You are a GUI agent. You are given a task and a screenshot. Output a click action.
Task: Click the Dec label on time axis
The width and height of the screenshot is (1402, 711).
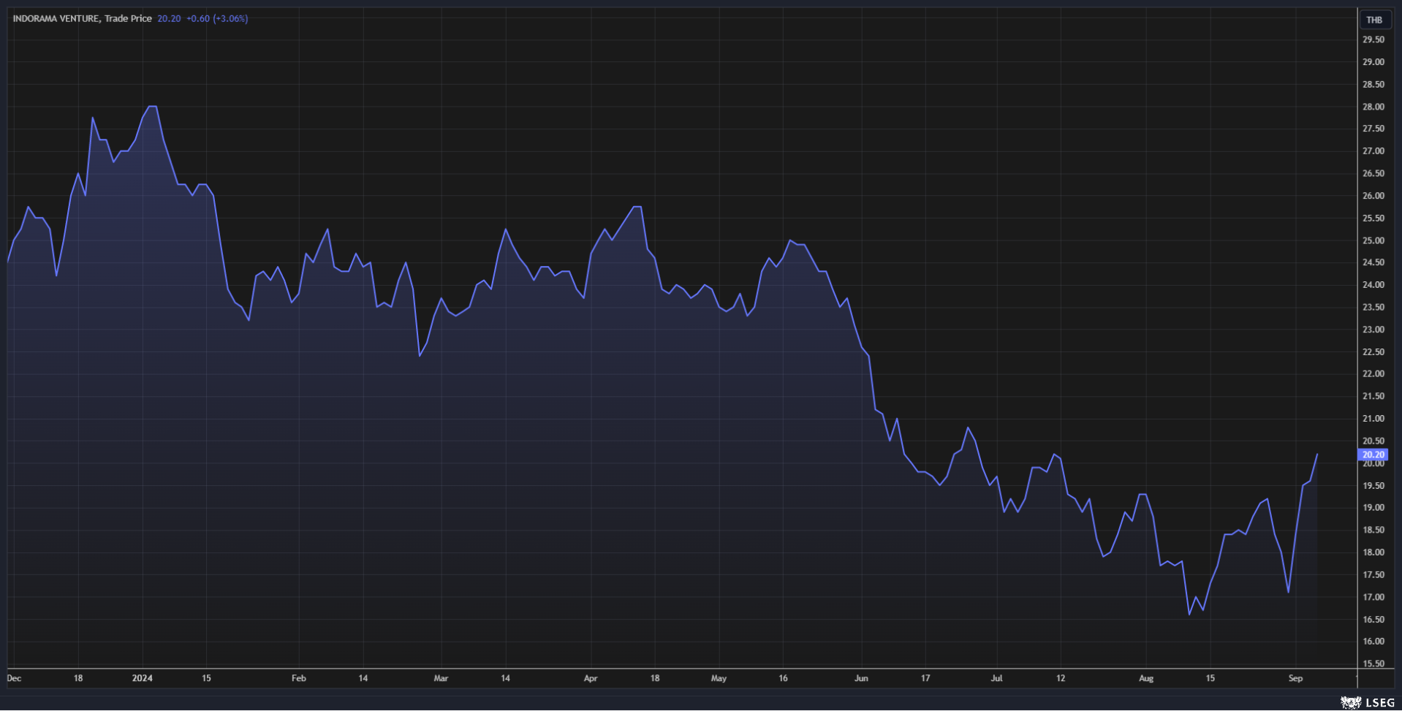pos(14,678)
